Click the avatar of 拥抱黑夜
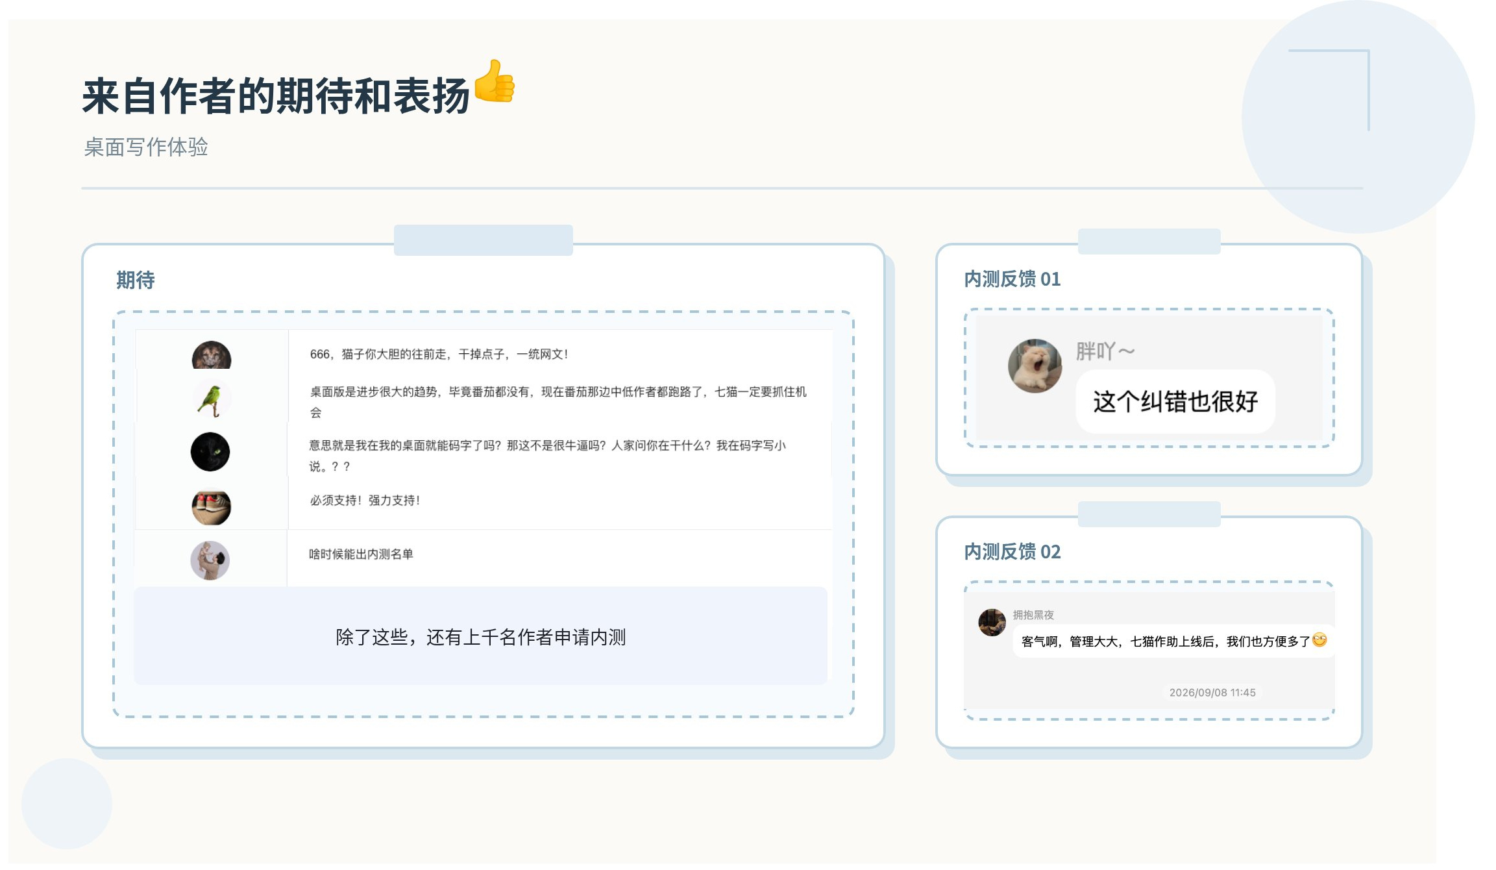This screenshot has width=1496, height=870. pos(992,622)
